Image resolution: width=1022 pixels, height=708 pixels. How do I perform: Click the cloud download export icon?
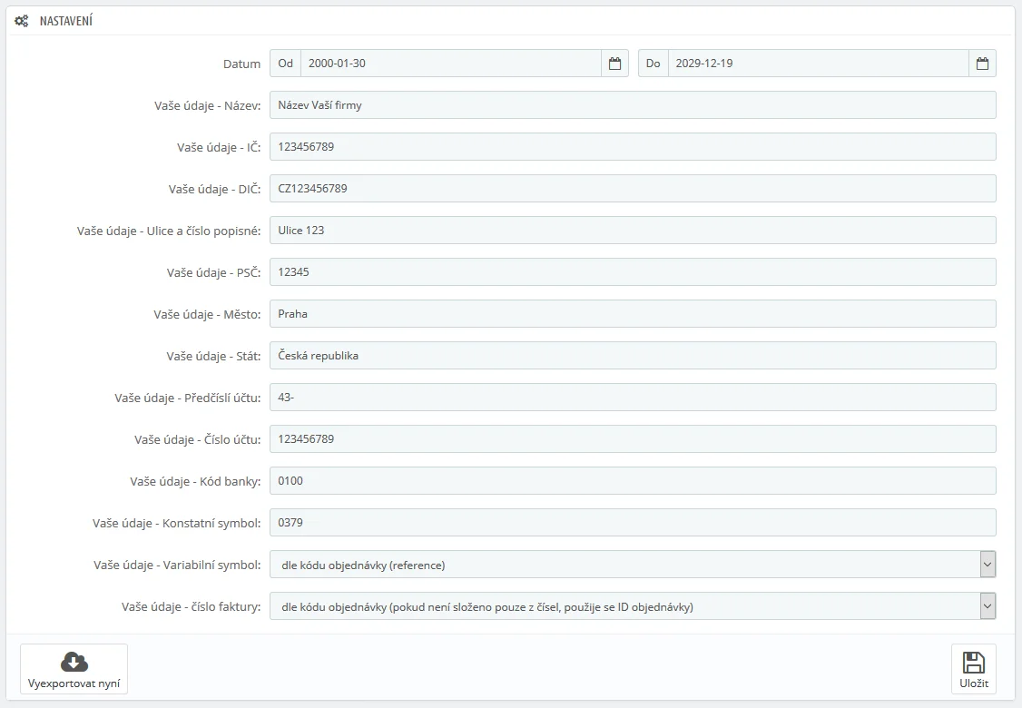pos(74,662)
